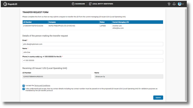Go to the Dashboard menu item
This screenshot has width=193, height=108.
[80, 4]
